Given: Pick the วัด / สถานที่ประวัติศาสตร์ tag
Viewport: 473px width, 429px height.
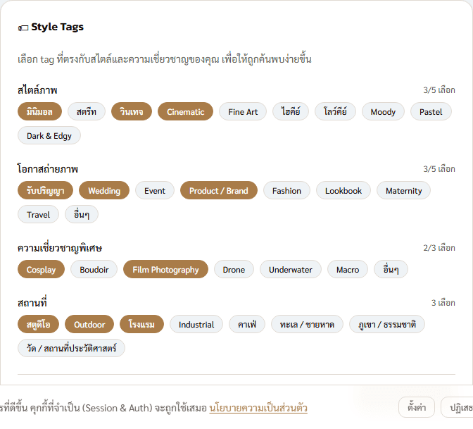Looking at the screenshot, I should pyautogui.click(x=71, y=348).
